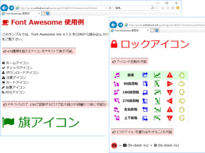The image size is (205, 153).
Task: Click the magnifier search icon in rear window
Action: pos(152,8)
